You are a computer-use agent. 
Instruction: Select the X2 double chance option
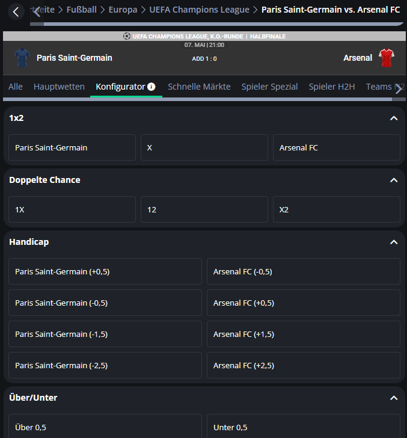(337, 209)
